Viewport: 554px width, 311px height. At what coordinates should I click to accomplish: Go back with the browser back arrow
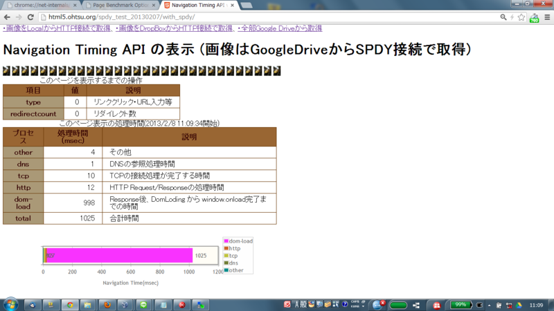7,17
